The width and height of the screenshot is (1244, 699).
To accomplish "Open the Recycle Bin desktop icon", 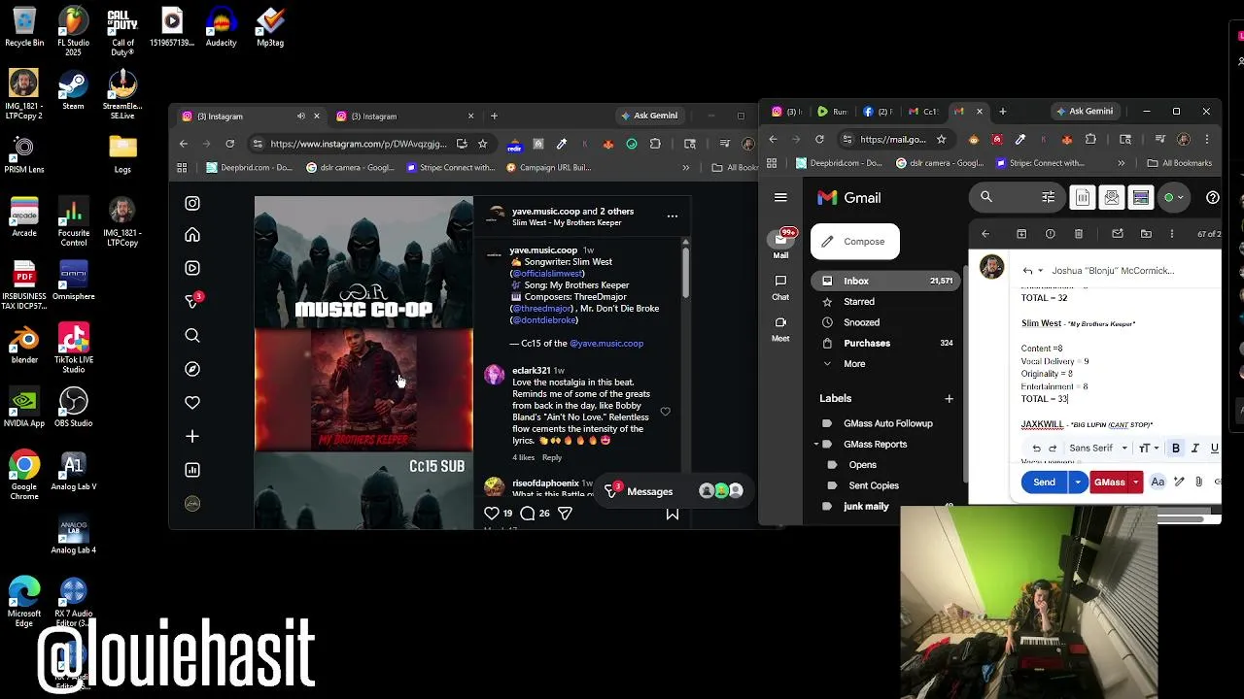I will point(24,27).
